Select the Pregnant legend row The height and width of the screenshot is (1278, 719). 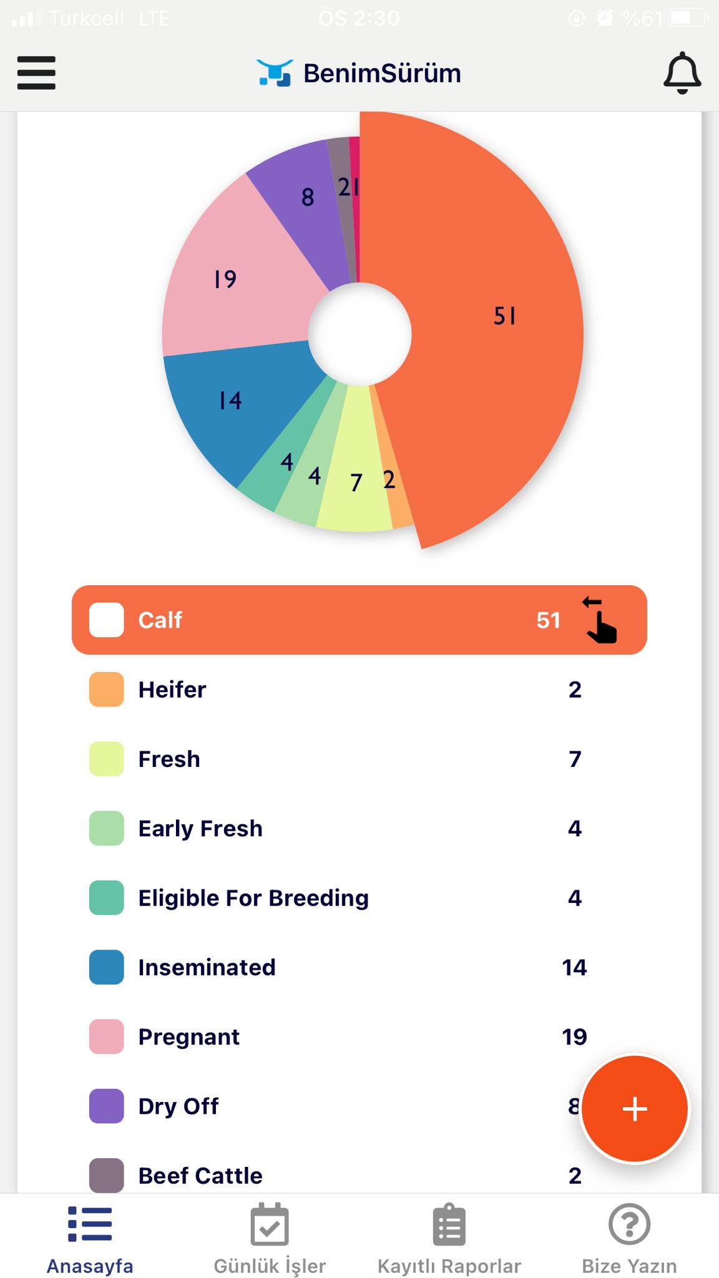point(359,1037)
